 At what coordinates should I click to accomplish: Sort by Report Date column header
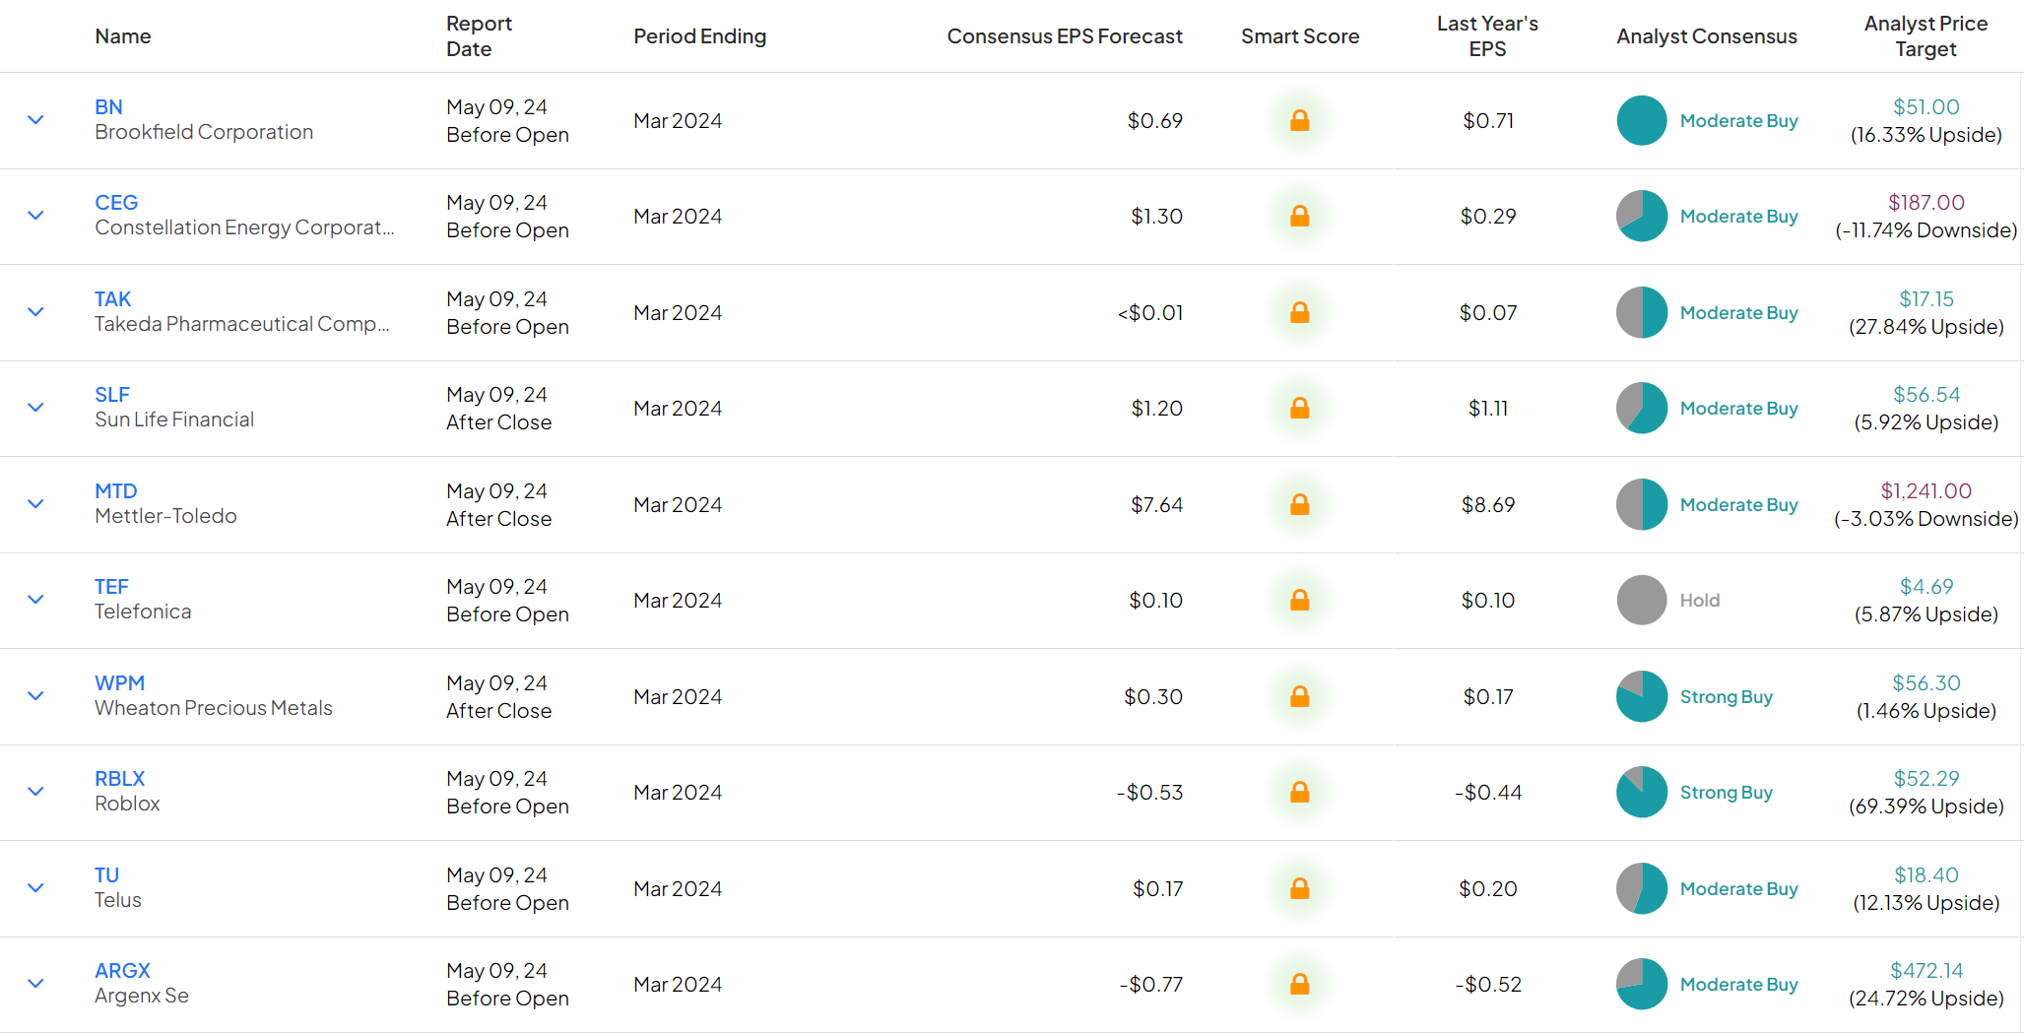479,36
